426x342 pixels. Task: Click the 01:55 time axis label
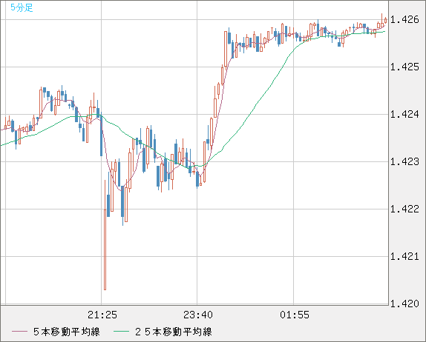(295, 315)
